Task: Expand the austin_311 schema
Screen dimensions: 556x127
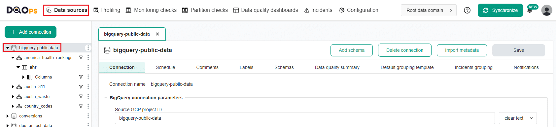Action: coord(13,87)
